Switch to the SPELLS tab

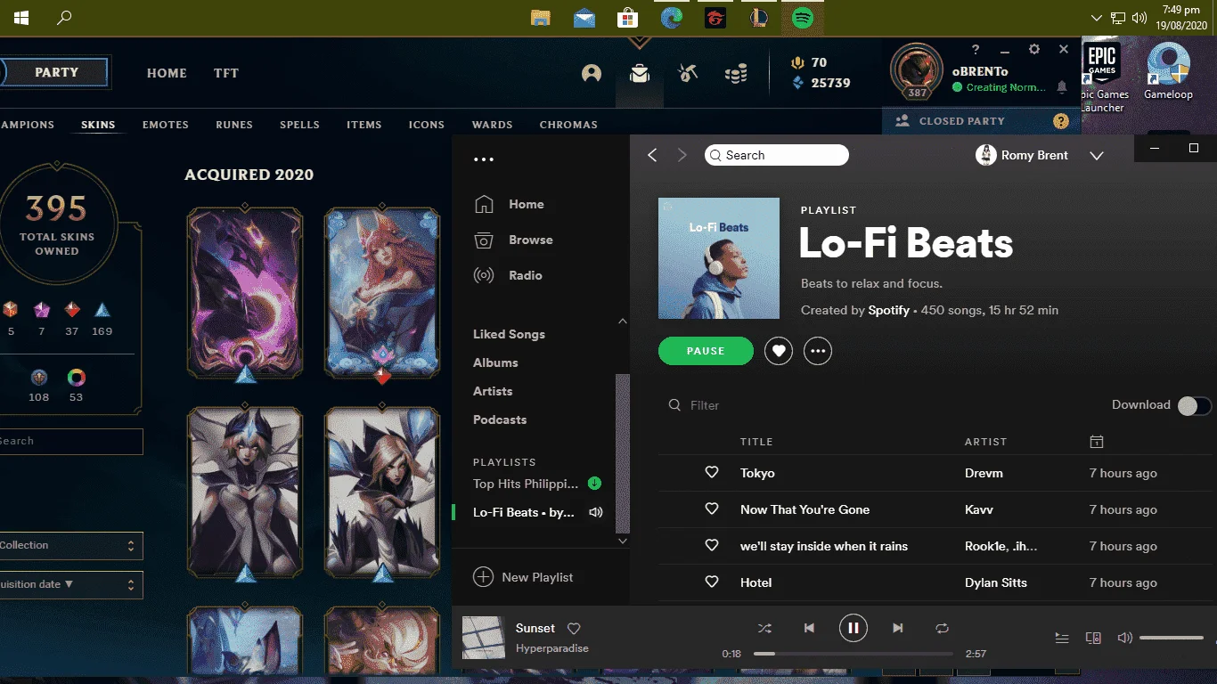(x=299, y=125)
